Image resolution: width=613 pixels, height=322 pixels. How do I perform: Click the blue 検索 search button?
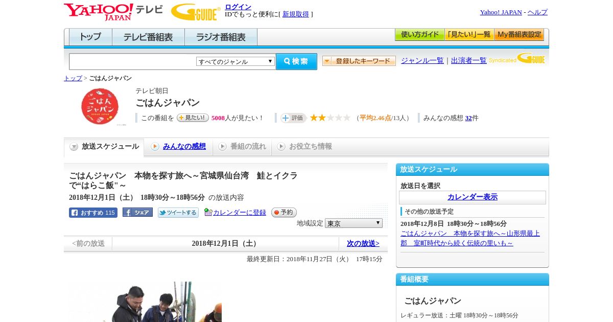click(296, 61)
